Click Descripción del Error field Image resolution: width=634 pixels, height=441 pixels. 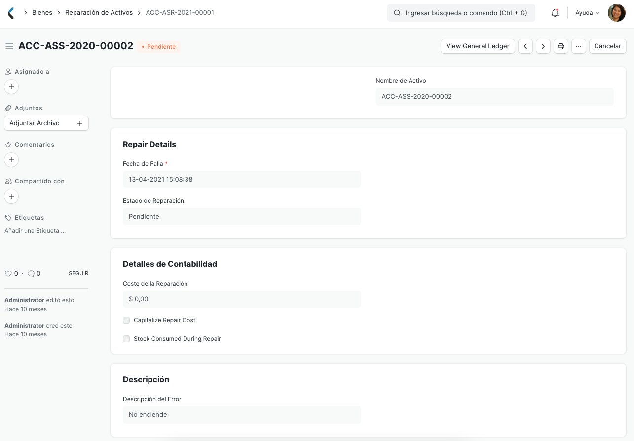click(x=242, y=415)
